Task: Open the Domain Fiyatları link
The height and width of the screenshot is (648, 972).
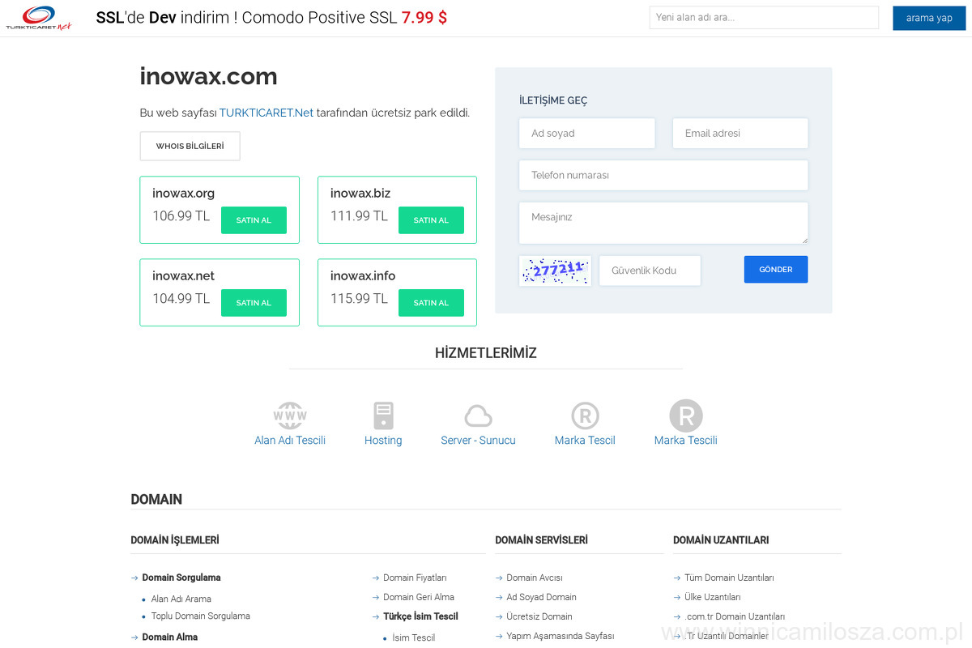Action: click(414, 578)
